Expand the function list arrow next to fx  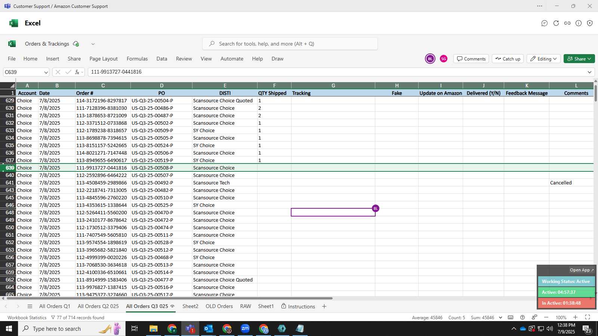tap(82, 72)
